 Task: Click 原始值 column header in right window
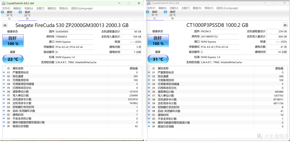point(279,68)
